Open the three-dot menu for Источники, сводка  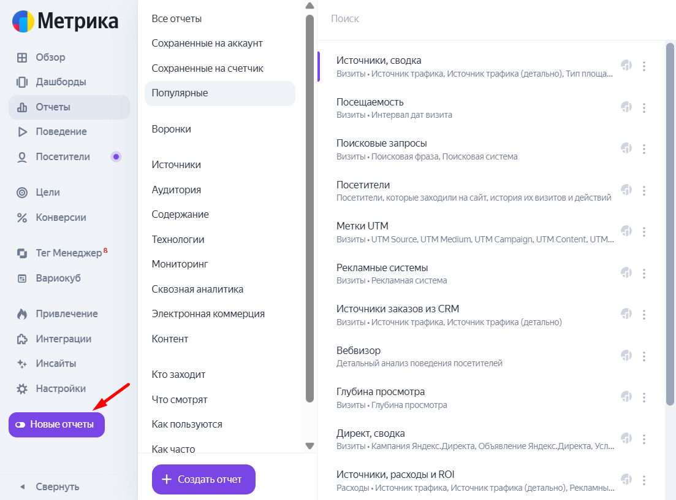(x=644, y=66)
